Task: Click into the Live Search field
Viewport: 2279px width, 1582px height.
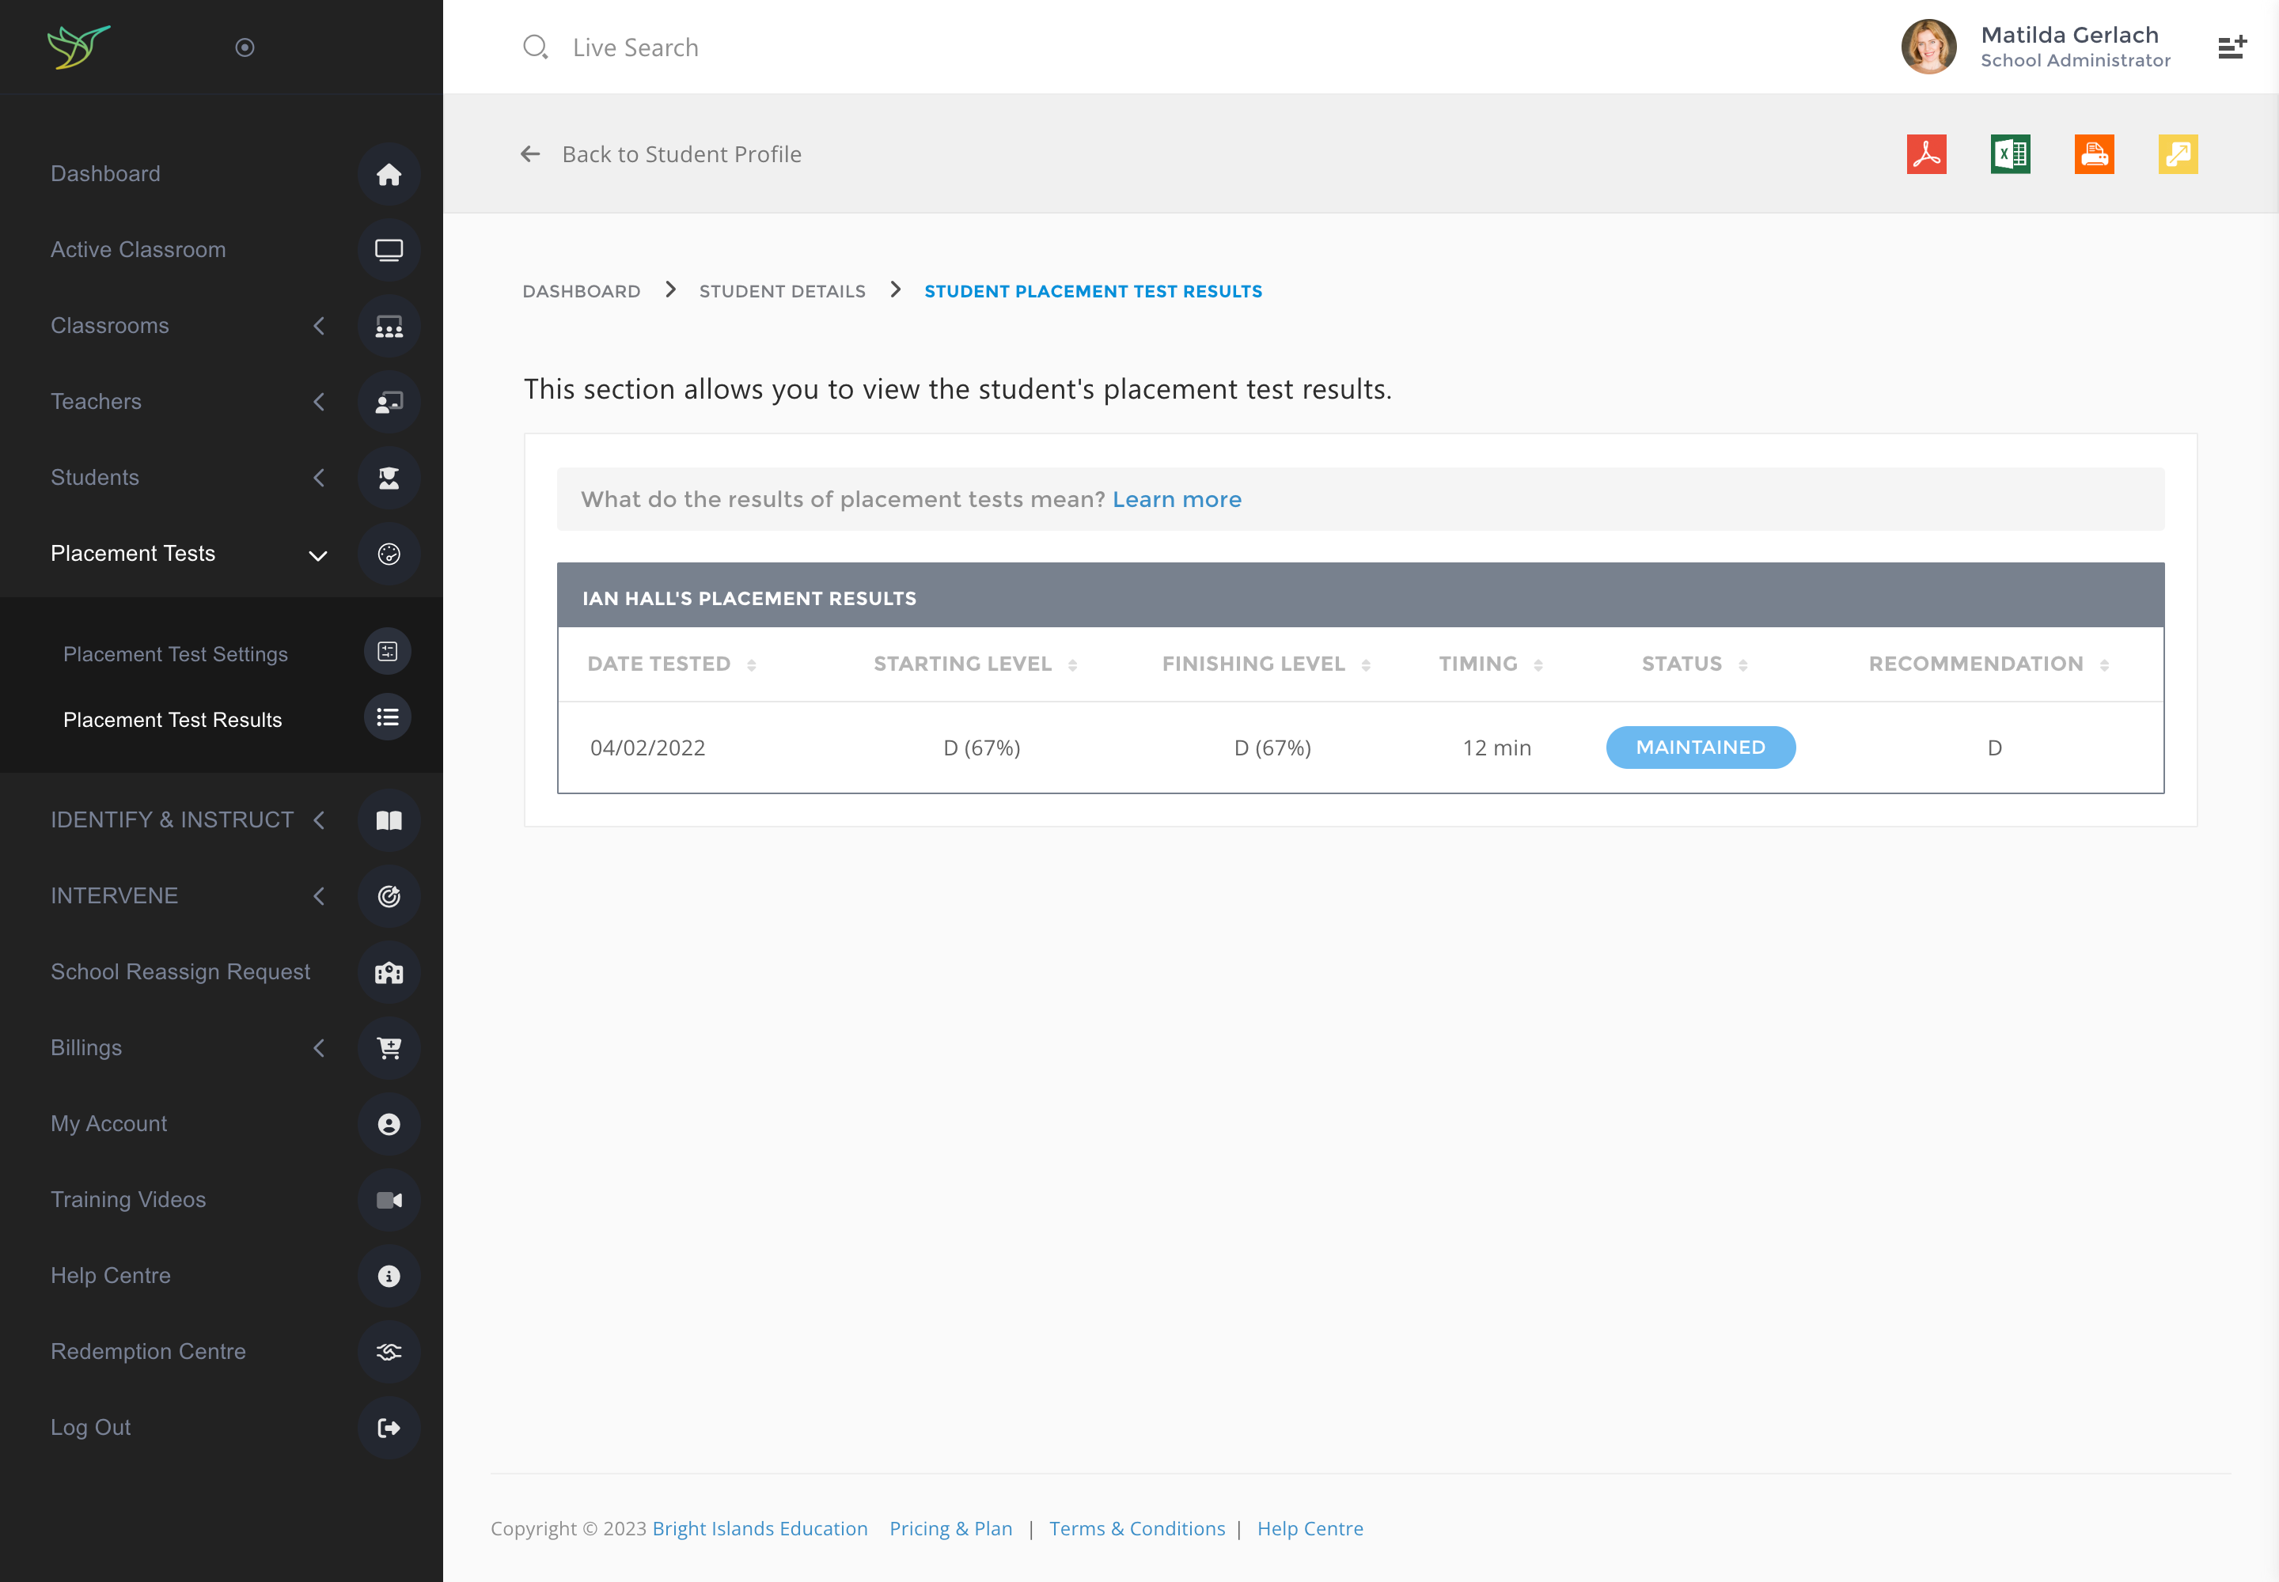Action: point(635,47)
